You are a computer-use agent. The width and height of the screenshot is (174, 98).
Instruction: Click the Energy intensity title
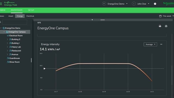tap(50, 44)
